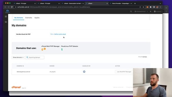Click the handled-by circle icon in the domain row
The width and height of the screenshot is (172, 97).
coord(84,72)
